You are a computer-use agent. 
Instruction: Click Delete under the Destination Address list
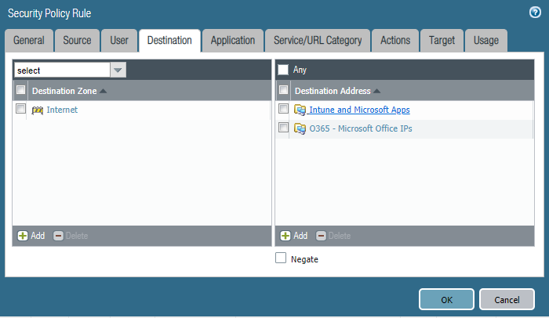point(333,236)
